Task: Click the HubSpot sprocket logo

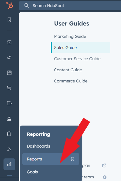Action: (x=10, y=5)
